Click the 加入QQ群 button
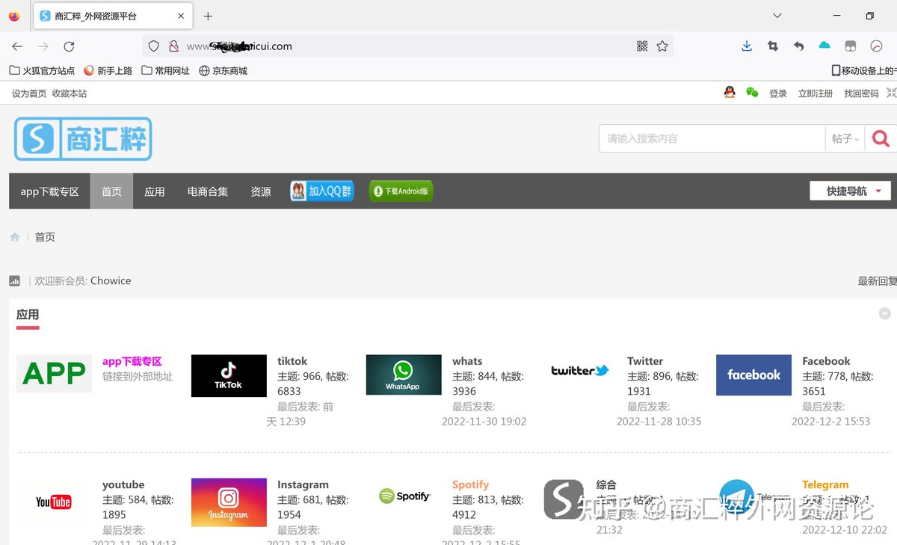Image resolution: width=897 pixels, height=545 pixels. 322,191
